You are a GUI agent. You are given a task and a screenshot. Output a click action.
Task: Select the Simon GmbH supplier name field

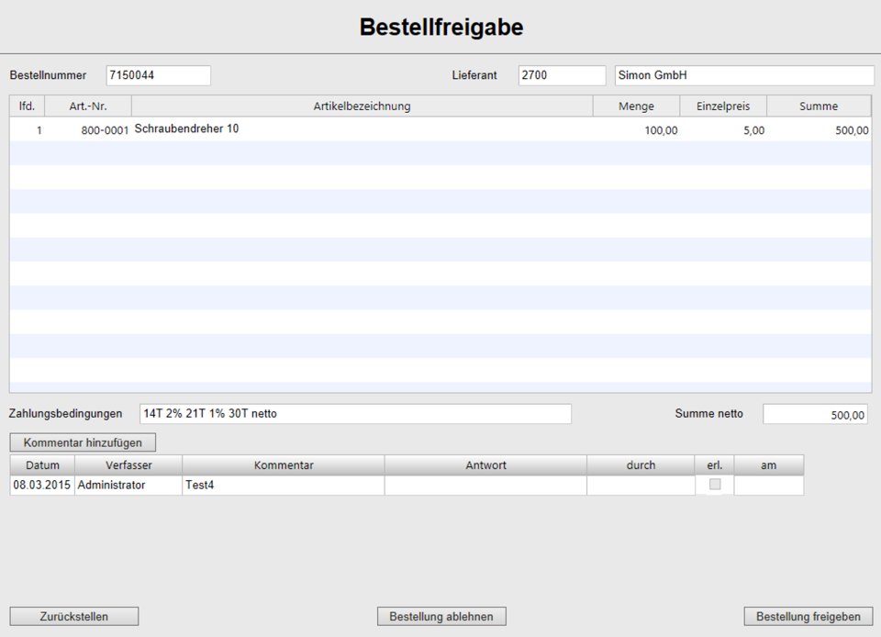point(744,75)
